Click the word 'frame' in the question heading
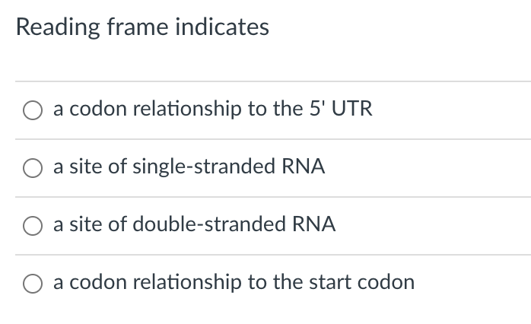Screen dimensions: 531x324 (x=138, y=27)
